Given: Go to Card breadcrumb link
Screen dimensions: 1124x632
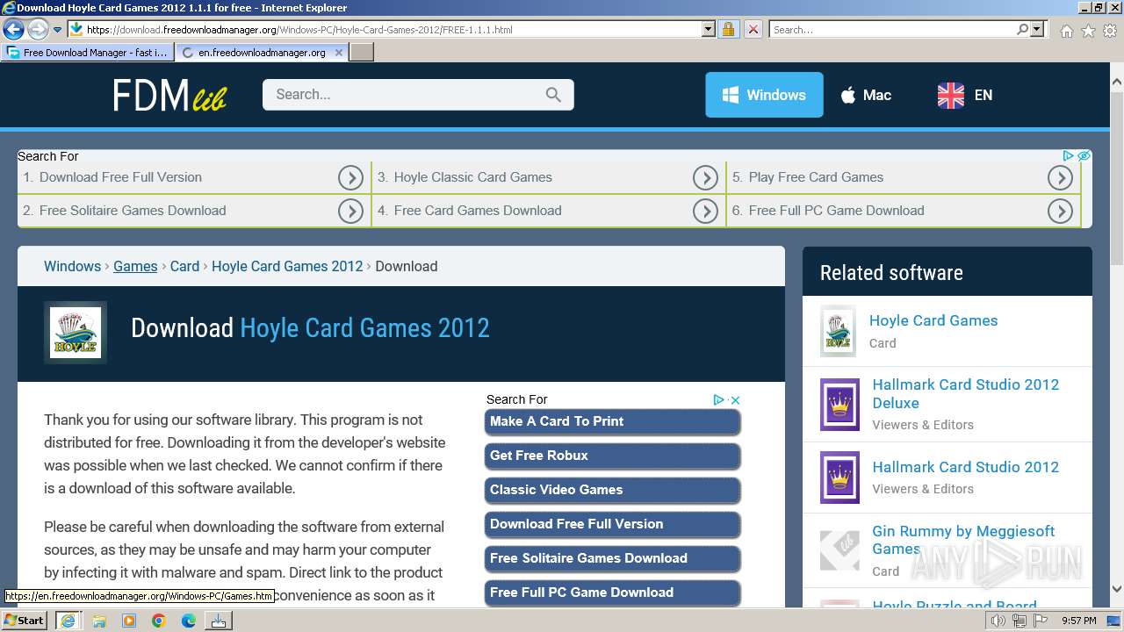Looking at the screenshot, I should coord(184,266).
